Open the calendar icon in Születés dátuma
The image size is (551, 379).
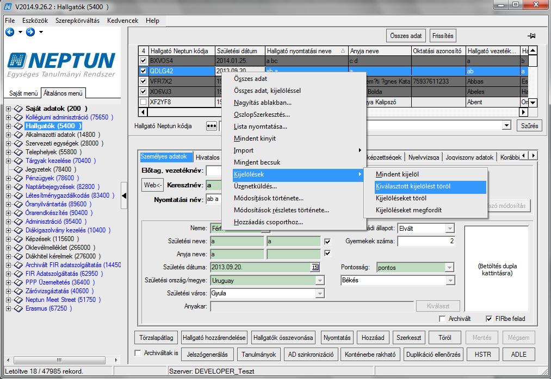pyautogui.click(x=315, y=267)
